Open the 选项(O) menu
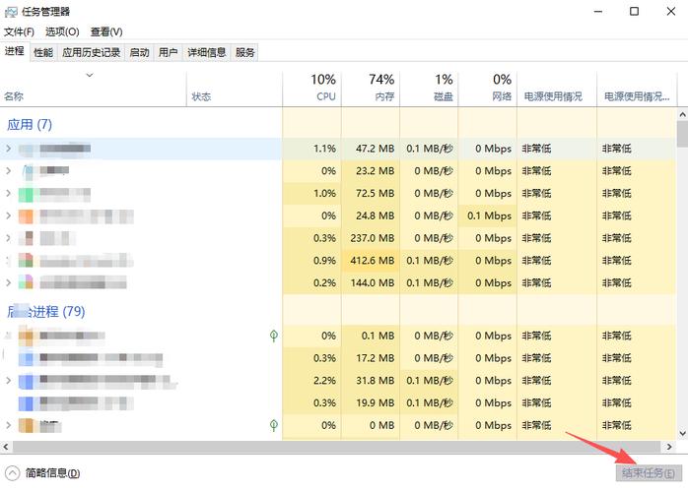The image size is (688, 492). pyautogui.click(x=62, y=32)
